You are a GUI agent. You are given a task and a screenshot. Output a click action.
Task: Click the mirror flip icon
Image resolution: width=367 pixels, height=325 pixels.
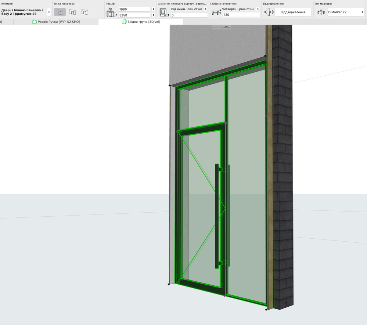tap(269, 12)
